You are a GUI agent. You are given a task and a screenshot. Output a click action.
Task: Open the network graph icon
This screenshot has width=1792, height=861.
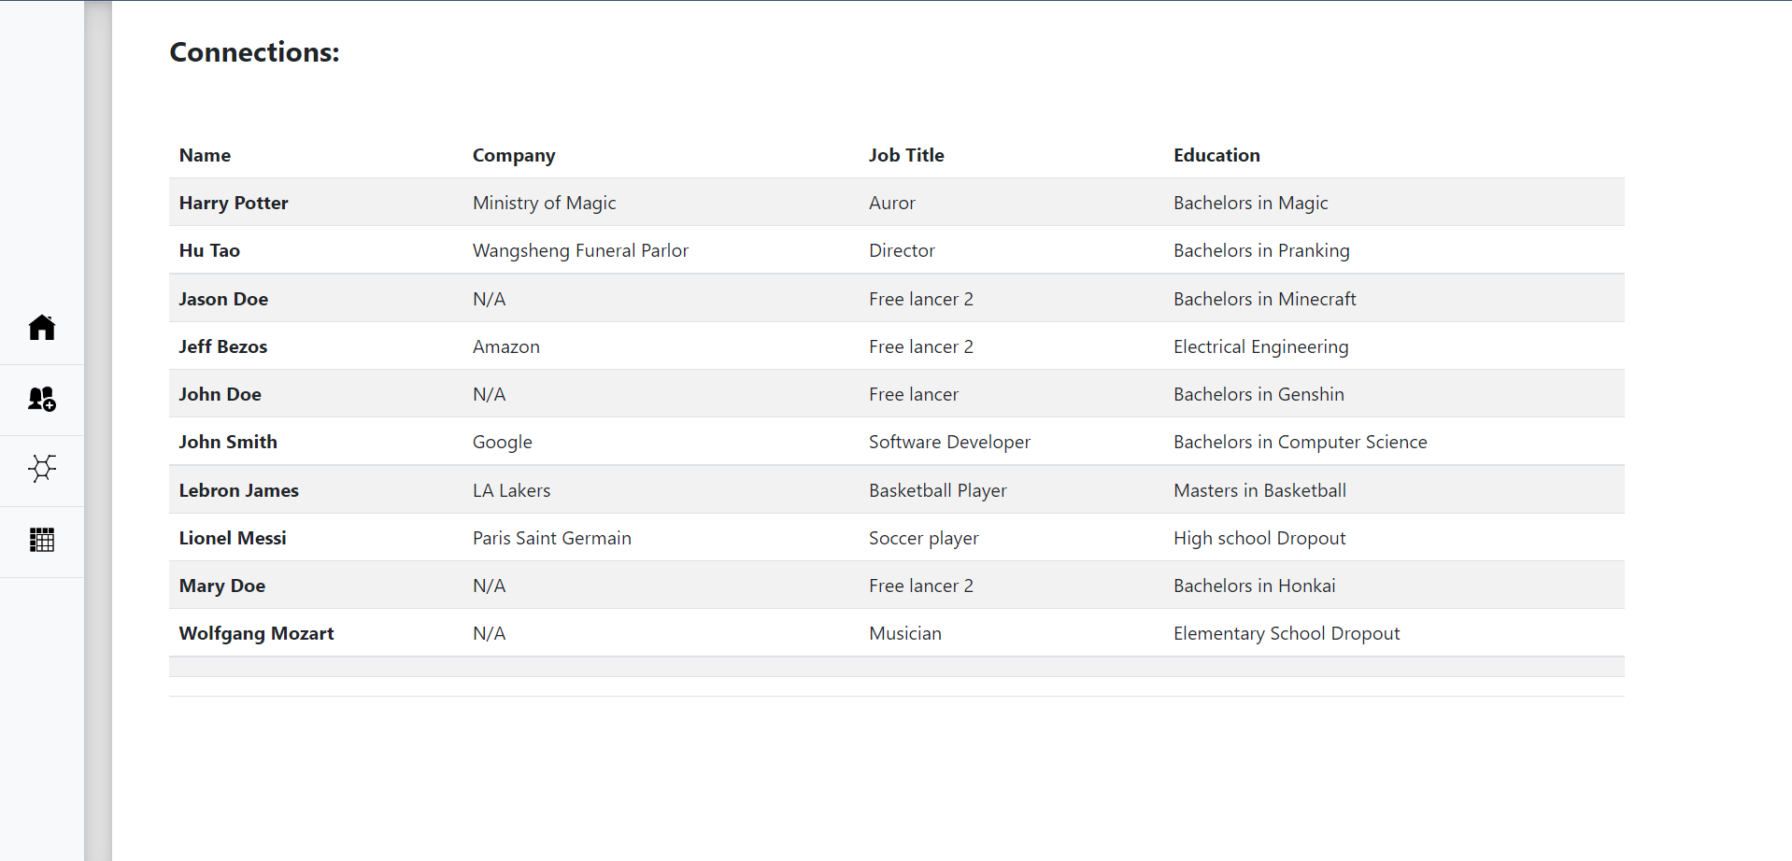(x=42, y=468)
